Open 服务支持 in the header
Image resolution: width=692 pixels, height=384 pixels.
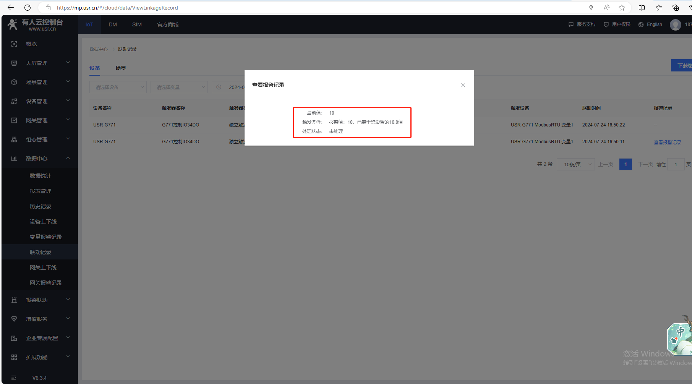coord(582,24)
